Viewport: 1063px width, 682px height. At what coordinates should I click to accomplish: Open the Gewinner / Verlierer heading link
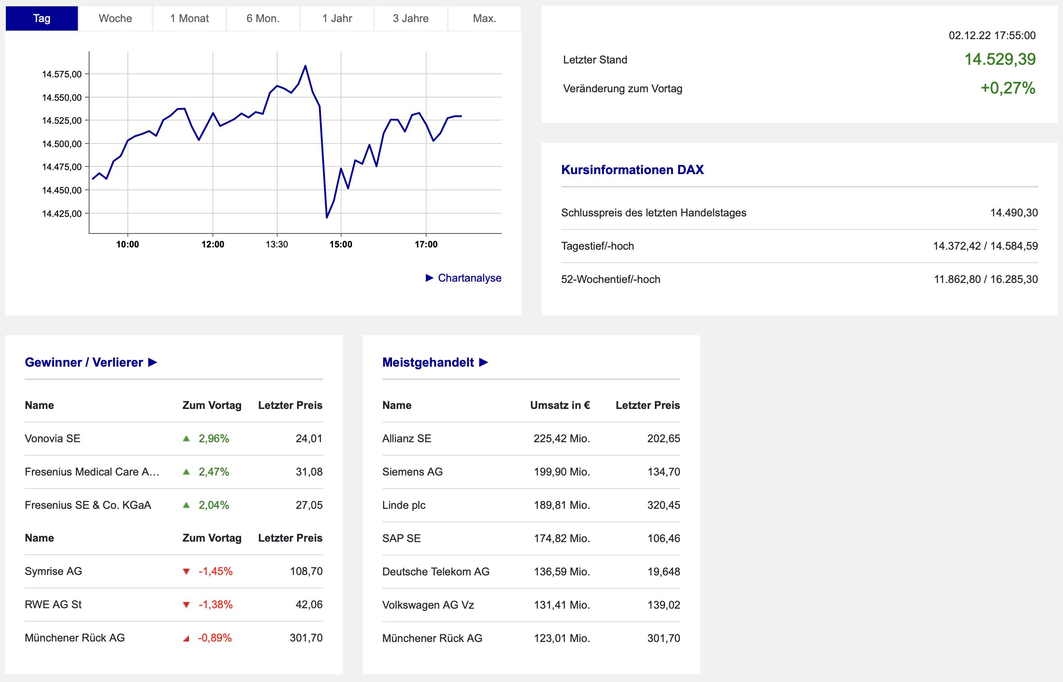click(x=84, y=362)
